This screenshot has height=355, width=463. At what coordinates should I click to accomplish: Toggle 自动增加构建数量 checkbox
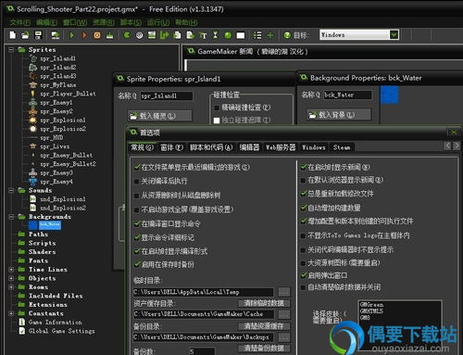304,208
